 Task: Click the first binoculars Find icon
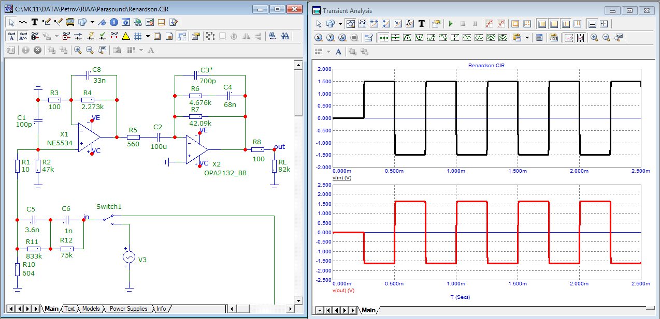click(x=272, y=36)
